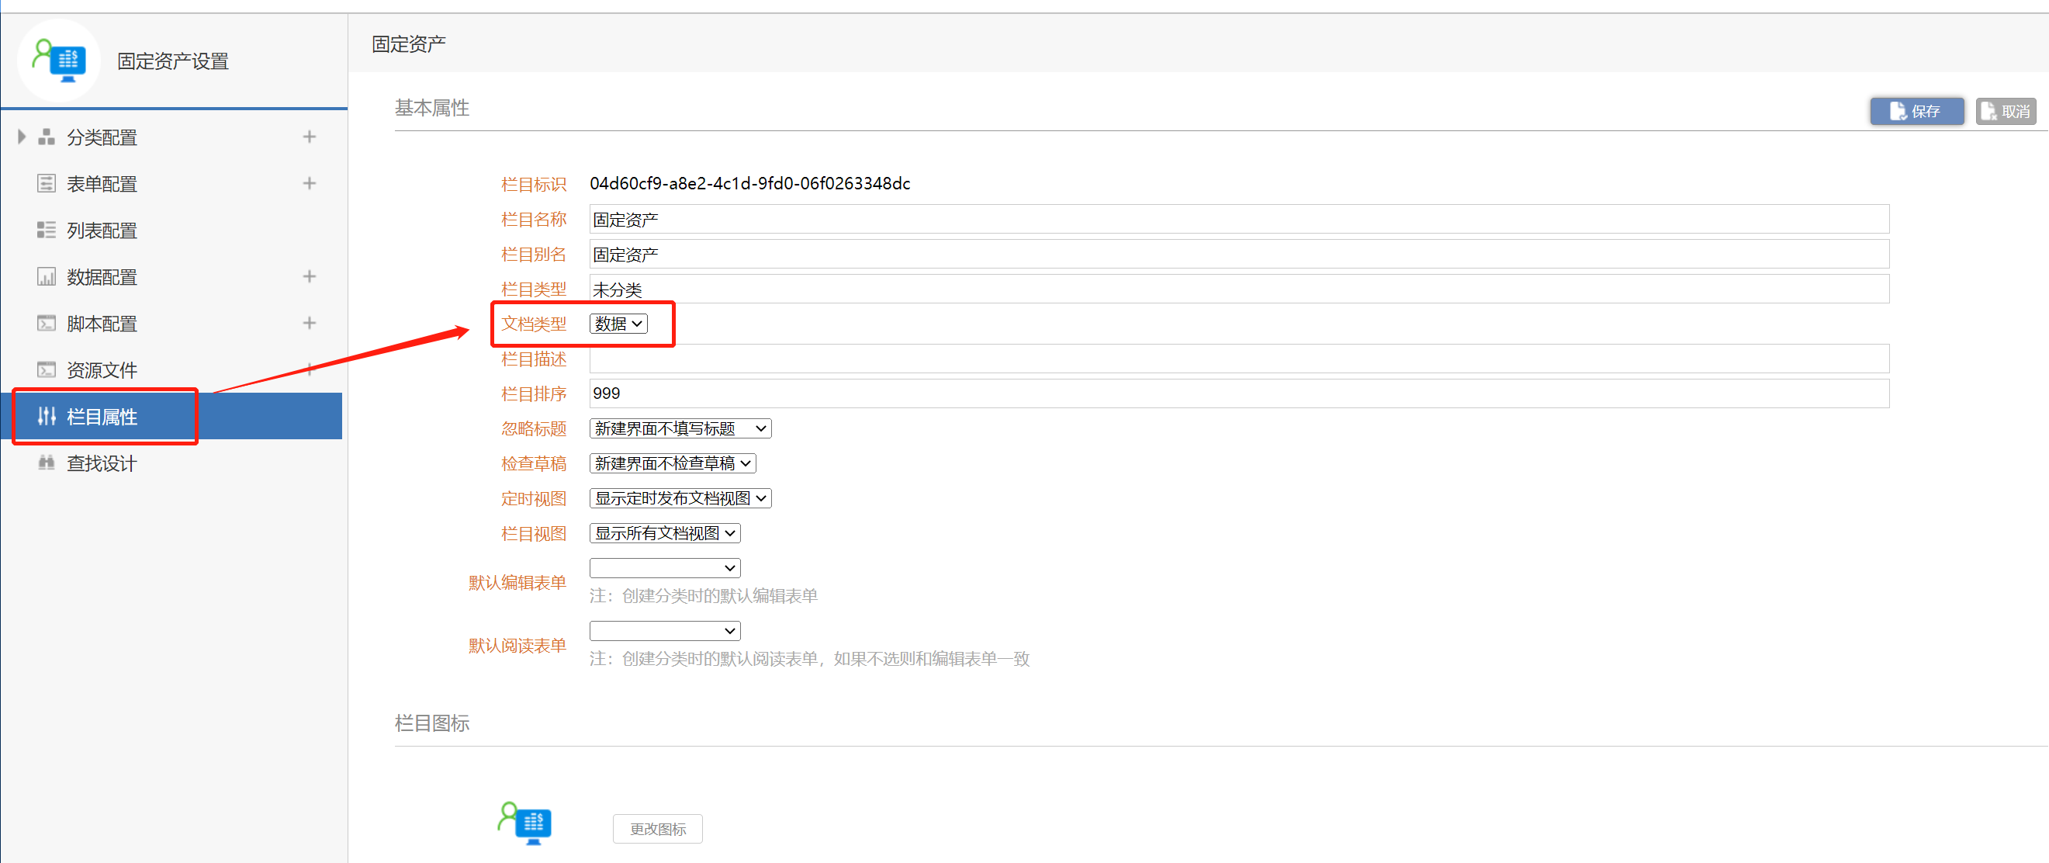Open the 默认编辑表单 dropdown
The image size is (2049, 863).
[664, 568]
